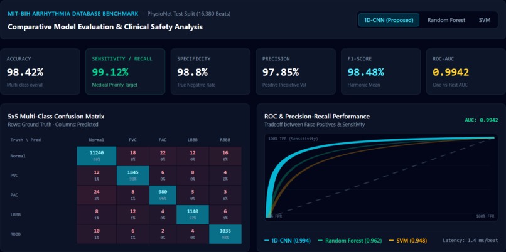Viewport: 506px width, 252px height.
Task: Click the Normal-Normal cell showing 11240
Action: [x=97, y=156]
